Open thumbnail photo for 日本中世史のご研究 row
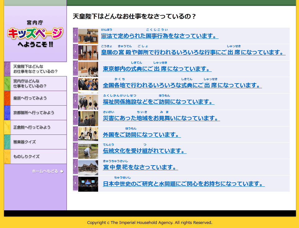Image resolution: width=299 pixels, height=228 pixels. tap(88, 184)
